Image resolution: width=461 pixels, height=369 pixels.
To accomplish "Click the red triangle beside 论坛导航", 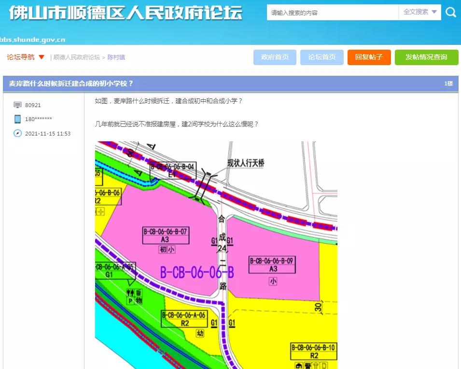I will [41, 57].
